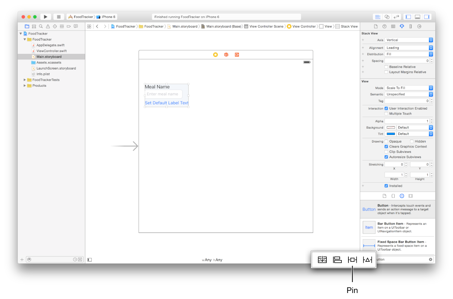Screen dimensions: 453x299
Task: Open the Media library
Action: click(x=411, y=196)
